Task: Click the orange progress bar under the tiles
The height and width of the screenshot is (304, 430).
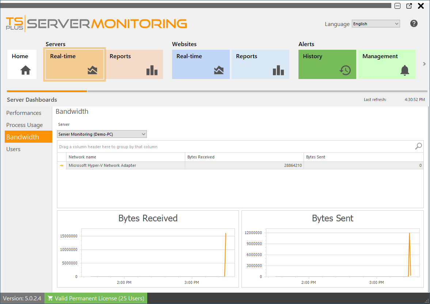Action: click(x=47, y=91)
